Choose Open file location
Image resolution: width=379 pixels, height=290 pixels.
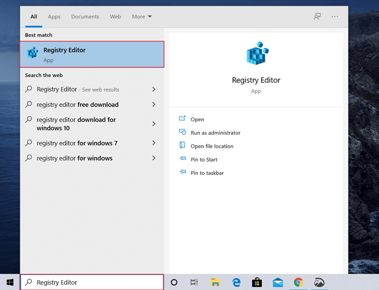[x=212, y=146]
